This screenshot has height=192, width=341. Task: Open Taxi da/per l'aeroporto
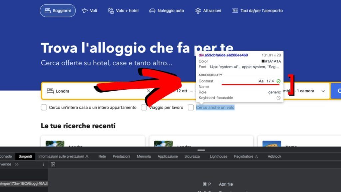(x=257, y=10)
